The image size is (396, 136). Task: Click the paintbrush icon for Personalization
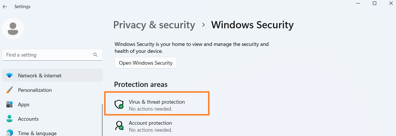10,90
